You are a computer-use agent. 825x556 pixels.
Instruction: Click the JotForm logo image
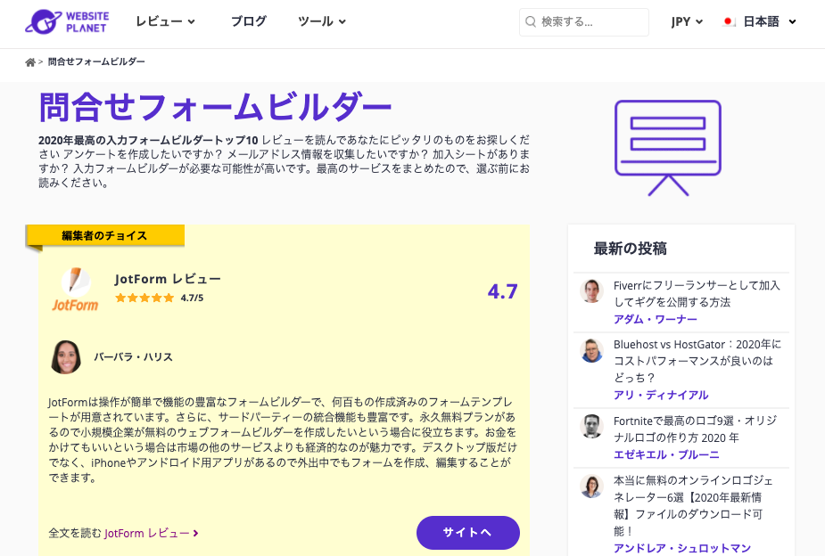coord(75,290)
